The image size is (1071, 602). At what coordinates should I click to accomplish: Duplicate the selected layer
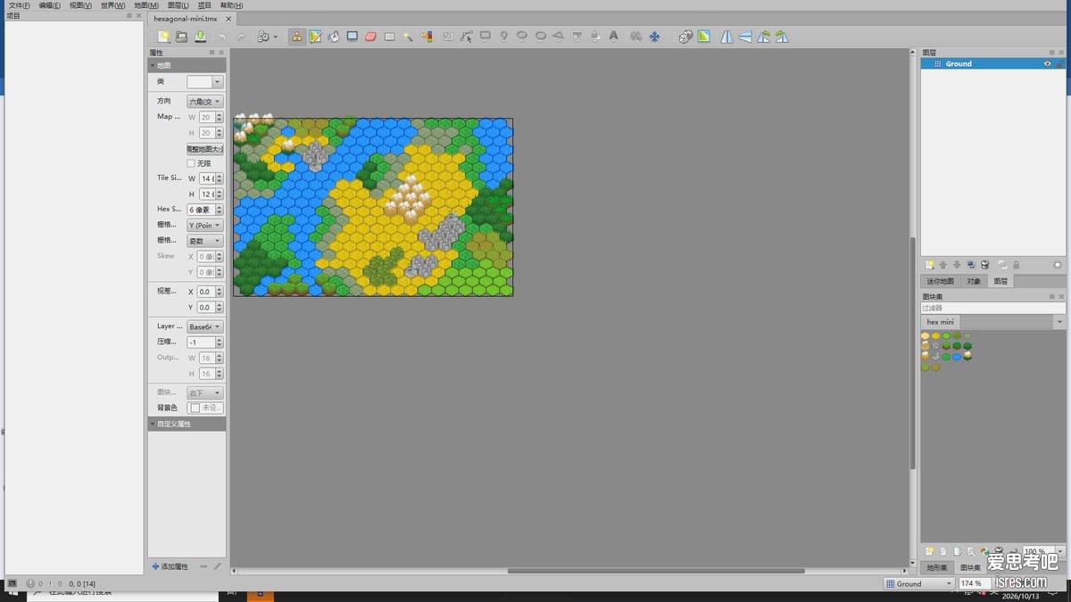[971, 265]
